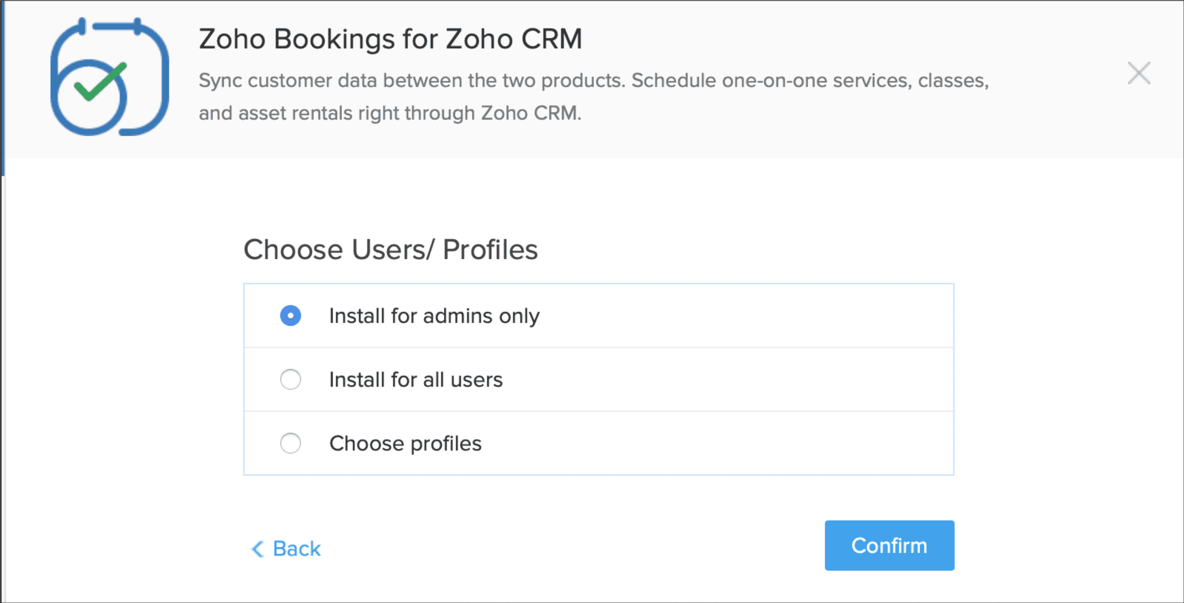Image resolution: width=1184 pixels, height=603 pixels.
Task: Click empty space in the all users row
Action: [x=739, y=379]
